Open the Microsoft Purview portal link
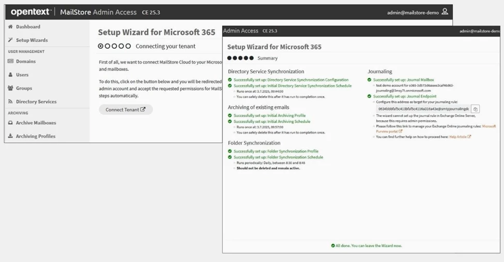Viewport: 504px width, 262px height. tap(436, 129)
